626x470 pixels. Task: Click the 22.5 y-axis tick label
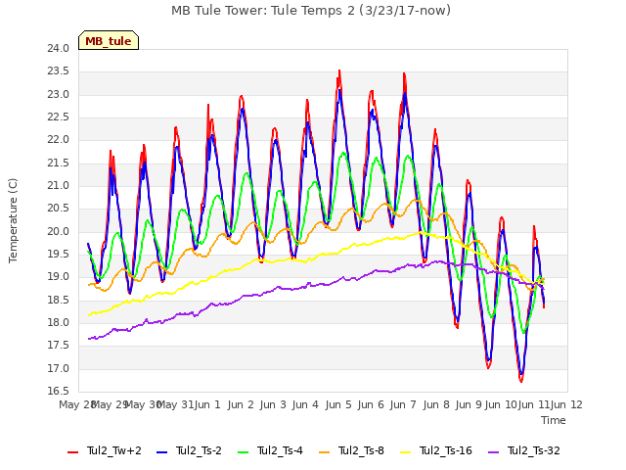(59, 117)
